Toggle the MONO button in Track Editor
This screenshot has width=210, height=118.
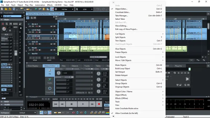15,24
